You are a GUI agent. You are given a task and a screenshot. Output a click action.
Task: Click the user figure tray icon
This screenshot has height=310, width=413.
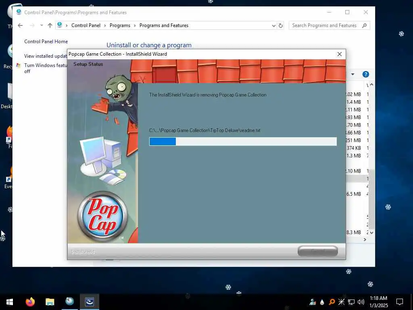click(x=313, y=302)
